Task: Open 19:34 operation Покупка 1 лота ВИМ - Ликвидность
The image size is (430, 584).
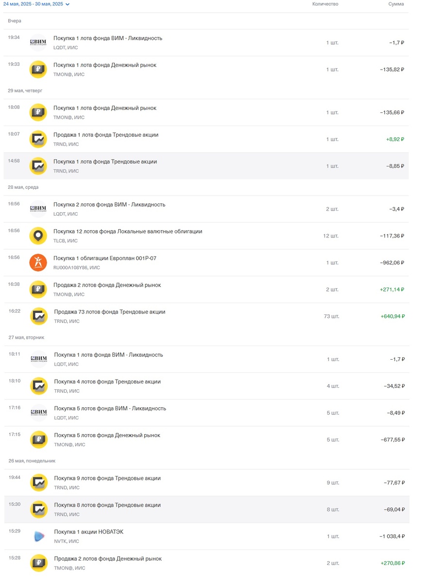Action: pos(206,43)
